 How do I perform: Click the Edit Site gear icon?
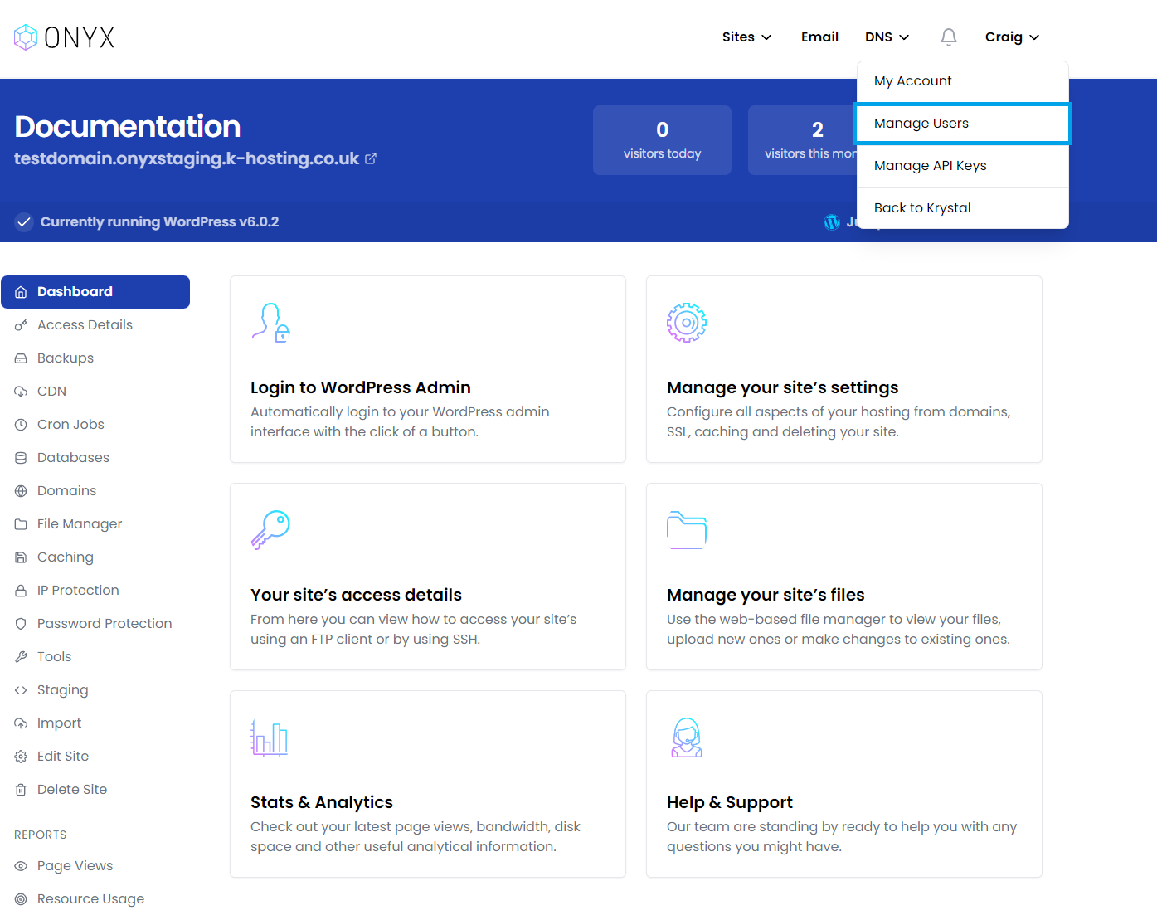pos(21,757)
